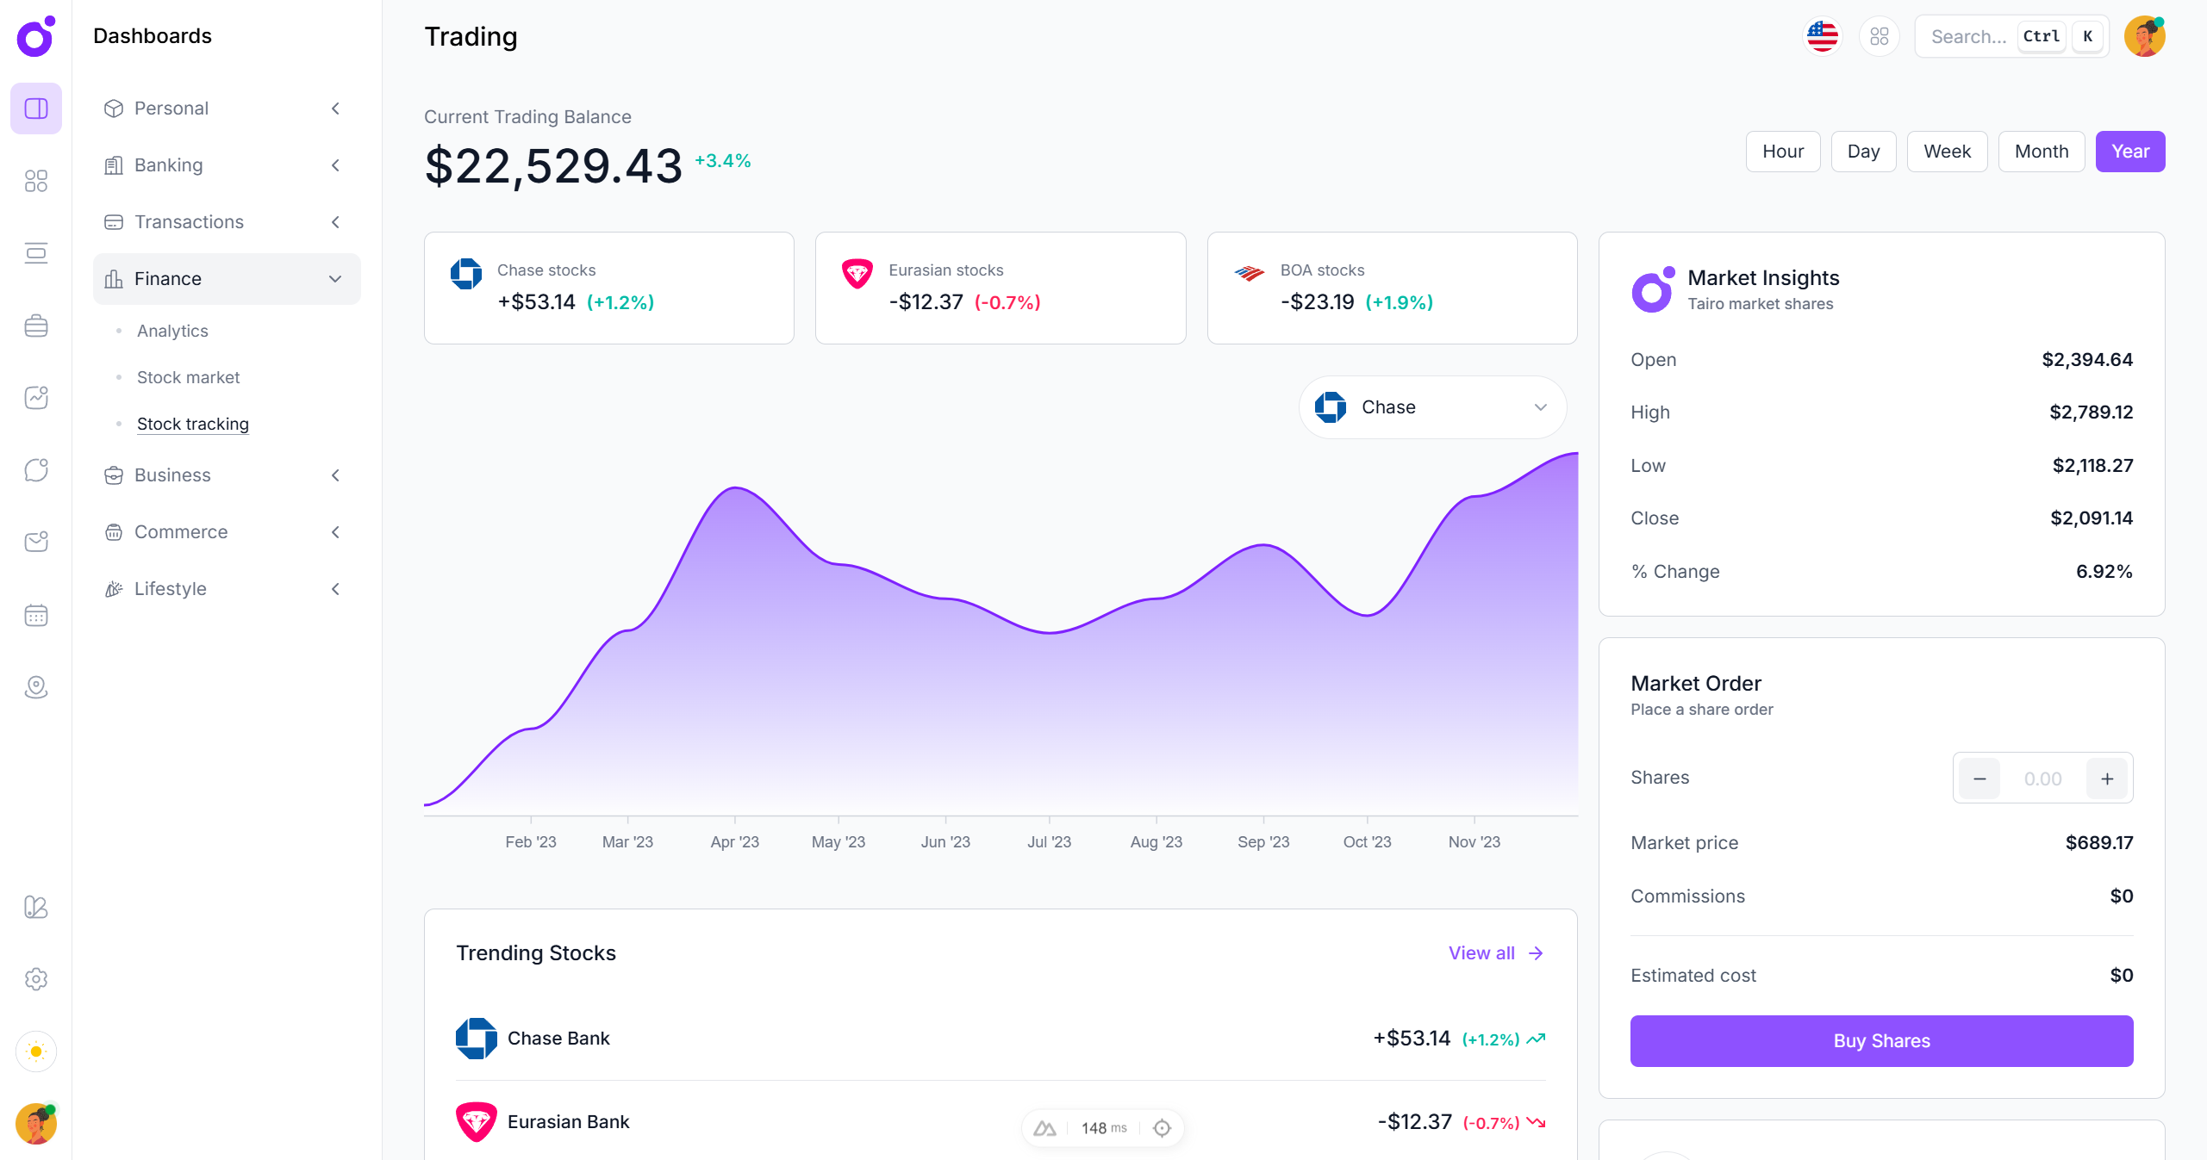The width and height of the screenshot is (2207, 1160).
Task: Switch the period to Month
Action: coord(2042,151)
